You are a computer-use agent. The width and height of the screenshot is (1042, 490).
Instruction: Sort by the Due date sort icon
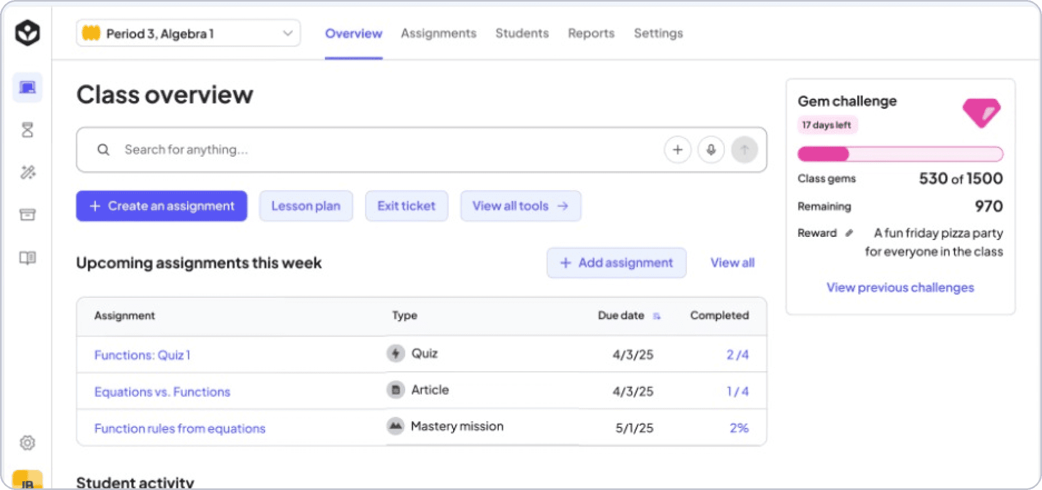(656, 316)
